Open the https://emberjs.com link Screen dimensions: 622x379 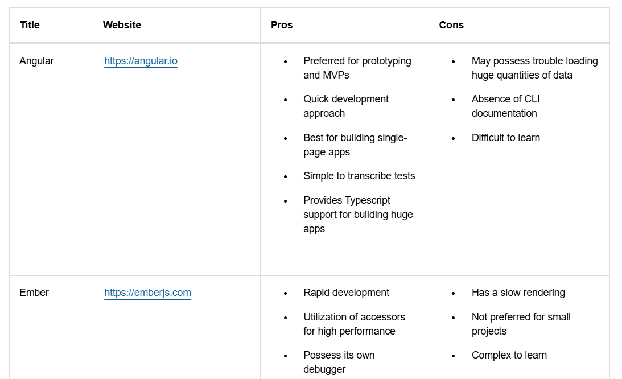147,293
